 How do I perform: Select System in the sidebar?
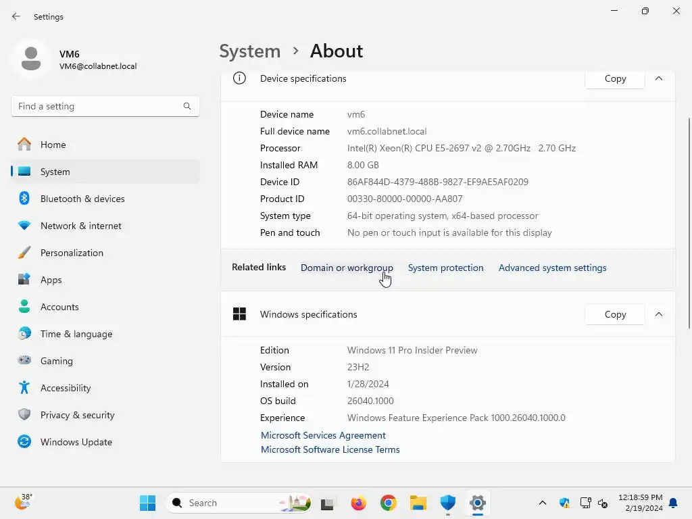(105, 172)
